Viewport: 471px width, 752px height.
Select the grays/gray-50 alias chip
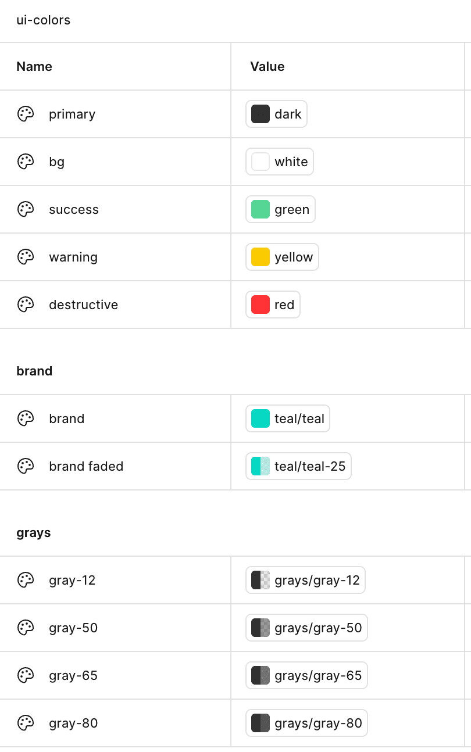tap(306, 628)
